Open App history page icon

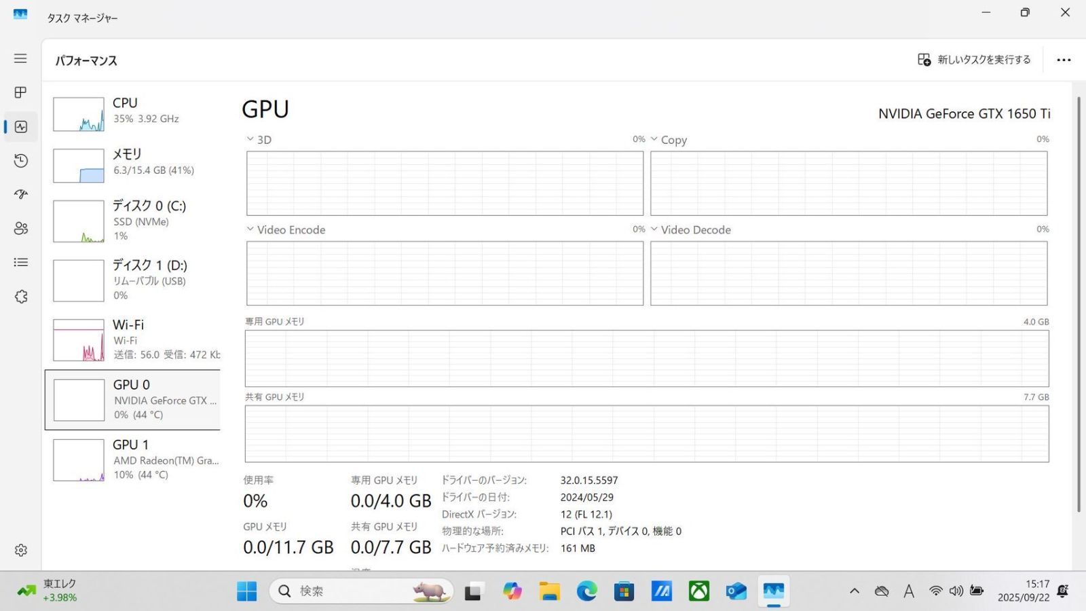point(20,160)
